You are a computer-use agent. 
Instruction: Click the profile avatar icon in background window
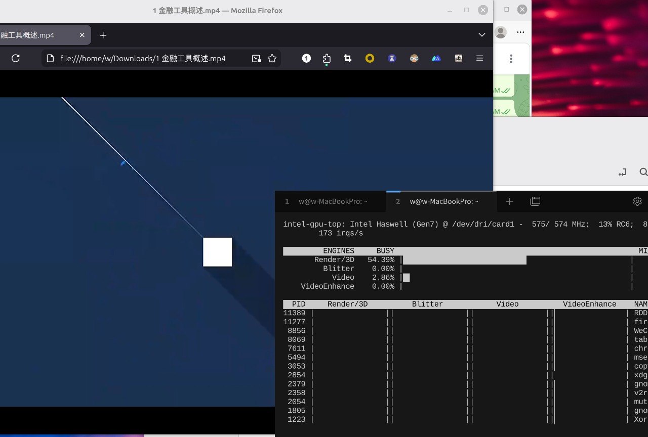[501, 32]
